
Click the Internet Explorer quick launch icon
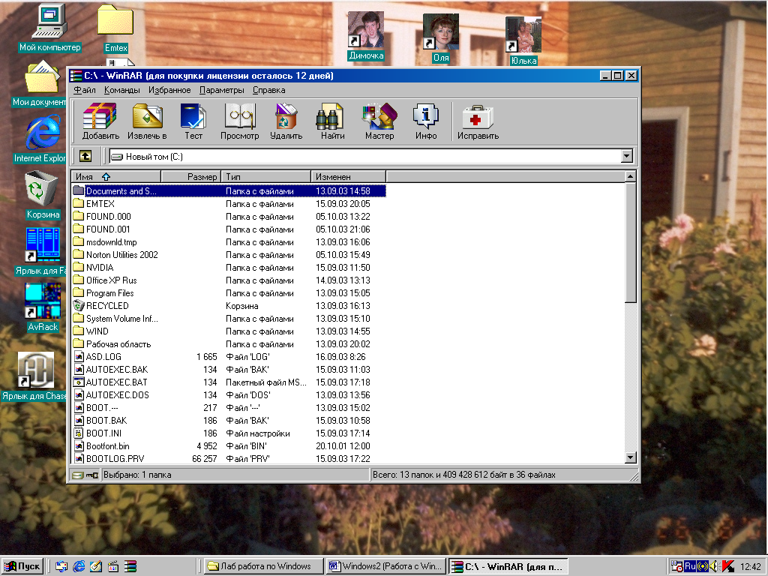click(78, 566)
